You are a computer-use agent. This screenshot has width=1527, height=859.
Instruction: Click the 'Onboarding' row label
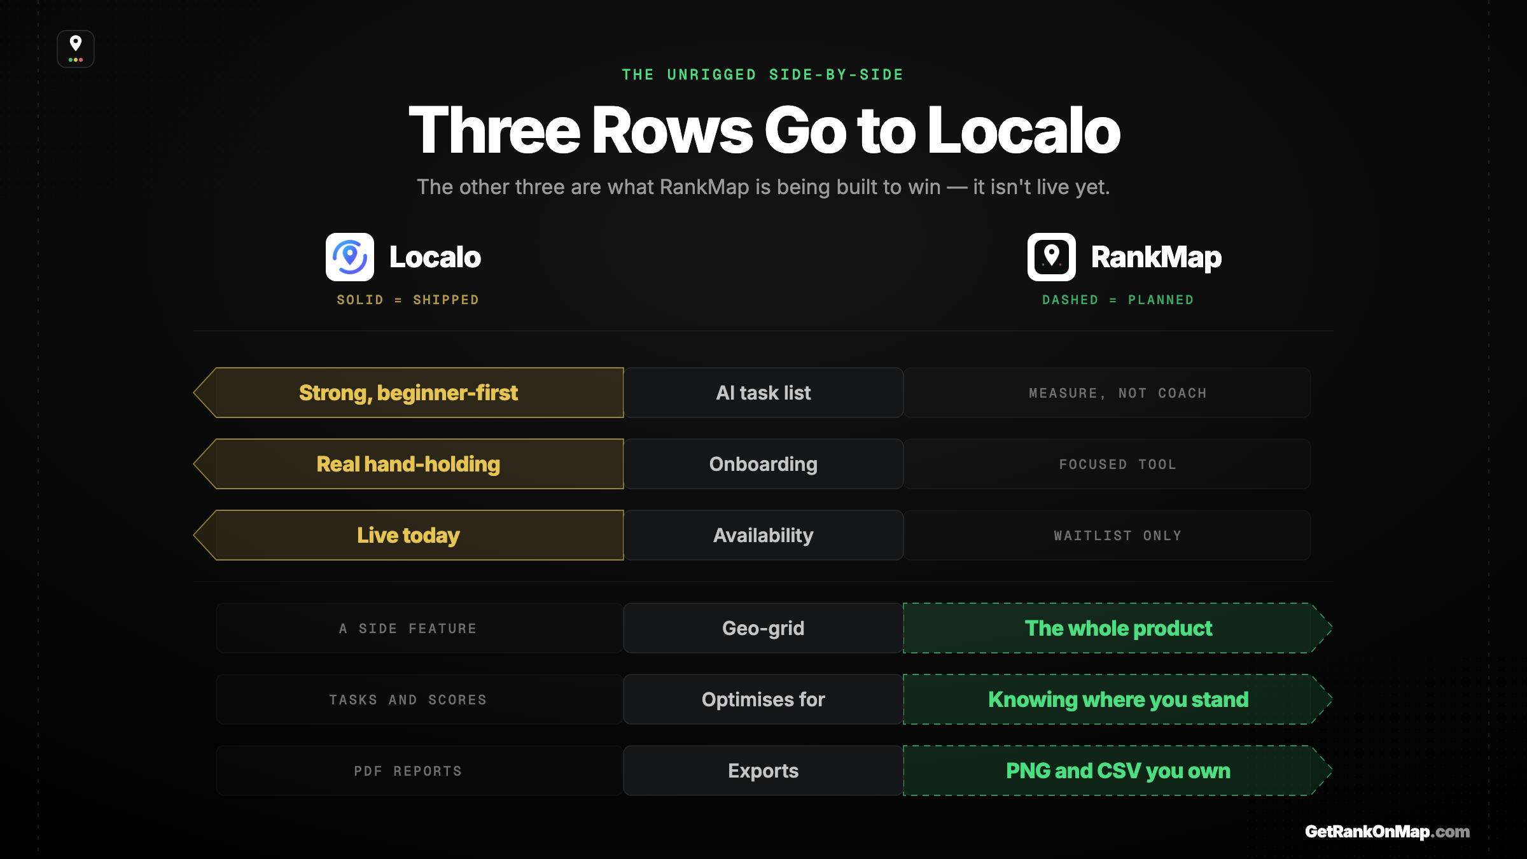pyautogui.click(x=763, y=464)
